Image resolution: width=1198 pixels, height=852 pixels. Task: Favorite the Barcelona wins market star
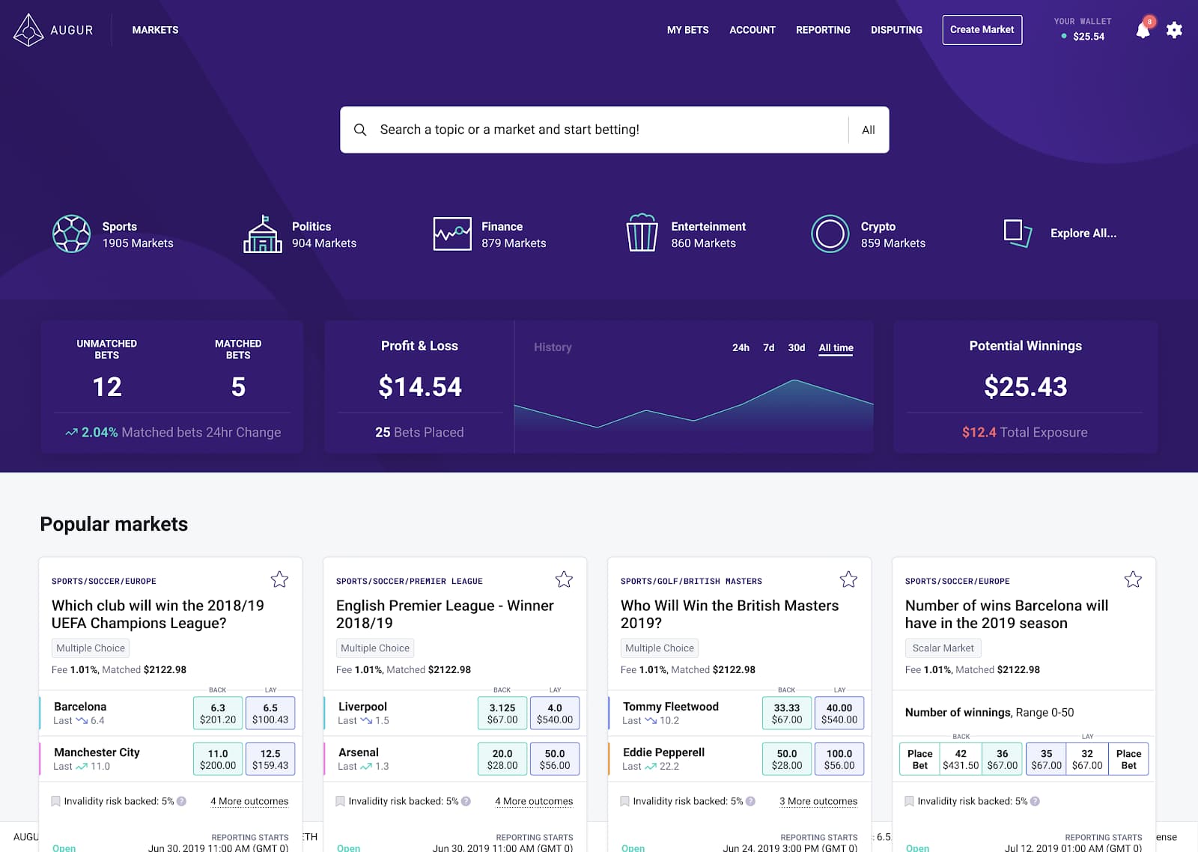(x=1133, y=579)
